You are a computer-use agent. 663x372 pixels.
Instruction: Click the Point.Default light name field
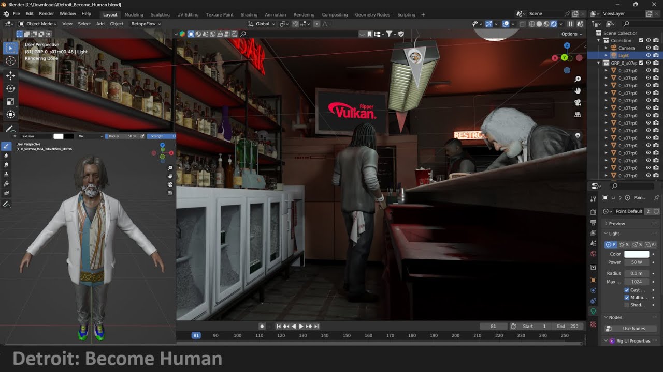click(x=628, y=211)
